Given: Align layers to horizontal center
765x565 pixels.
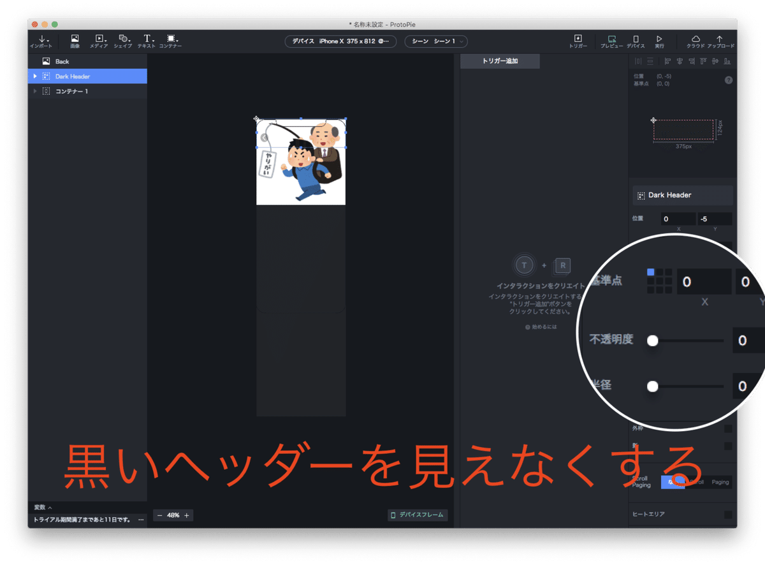Looking at the screenshot, I should [x=680, y=61].
